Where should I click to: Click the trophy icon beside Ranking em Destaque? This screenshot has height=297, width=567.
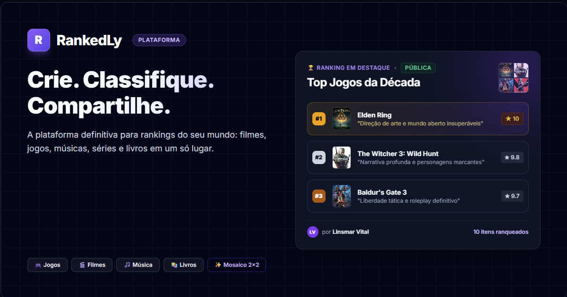point(310,68)
